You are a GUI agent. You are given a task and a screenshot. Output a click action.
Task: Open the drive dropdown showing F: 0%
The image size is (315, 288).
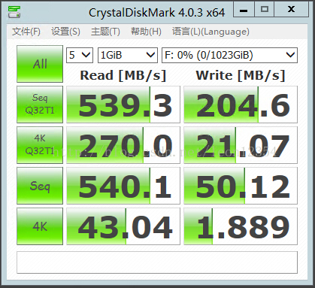point(229,55)
